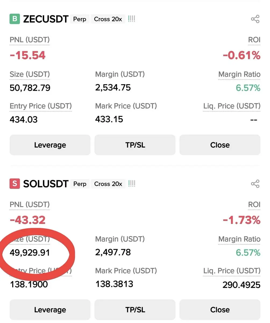Tap the SOLUSDT ROI label

[x=254, y=205]
